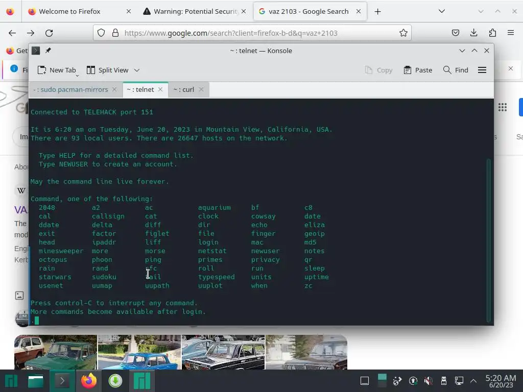The width and height of the screenshot is (523, 392).
Task: Close the sudo pacman-mirrors Konsole tab
Action: [x=114, y=89]
